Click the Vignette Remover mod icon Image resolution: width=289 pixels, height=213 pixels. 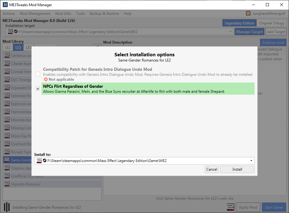tap(7, 184)
